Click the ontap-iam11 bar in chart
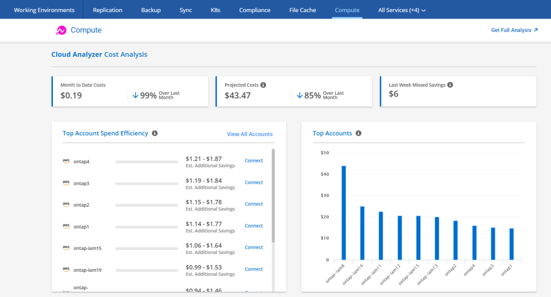This screenshot has height=297, width=551. 381,236
